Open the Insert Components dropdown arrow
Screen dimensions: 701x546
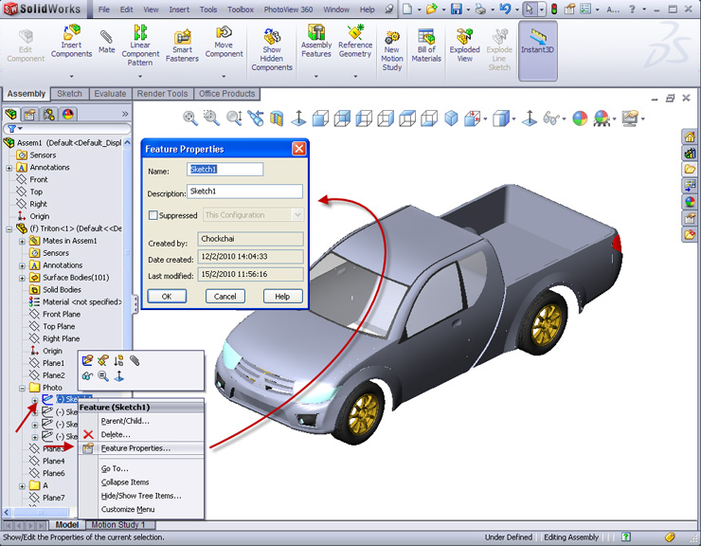click(72, 76)
